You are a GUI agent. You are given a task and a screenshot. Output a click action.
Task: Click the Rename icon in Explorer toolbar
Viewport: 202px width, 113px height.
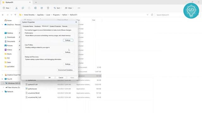tap(35, 8)
